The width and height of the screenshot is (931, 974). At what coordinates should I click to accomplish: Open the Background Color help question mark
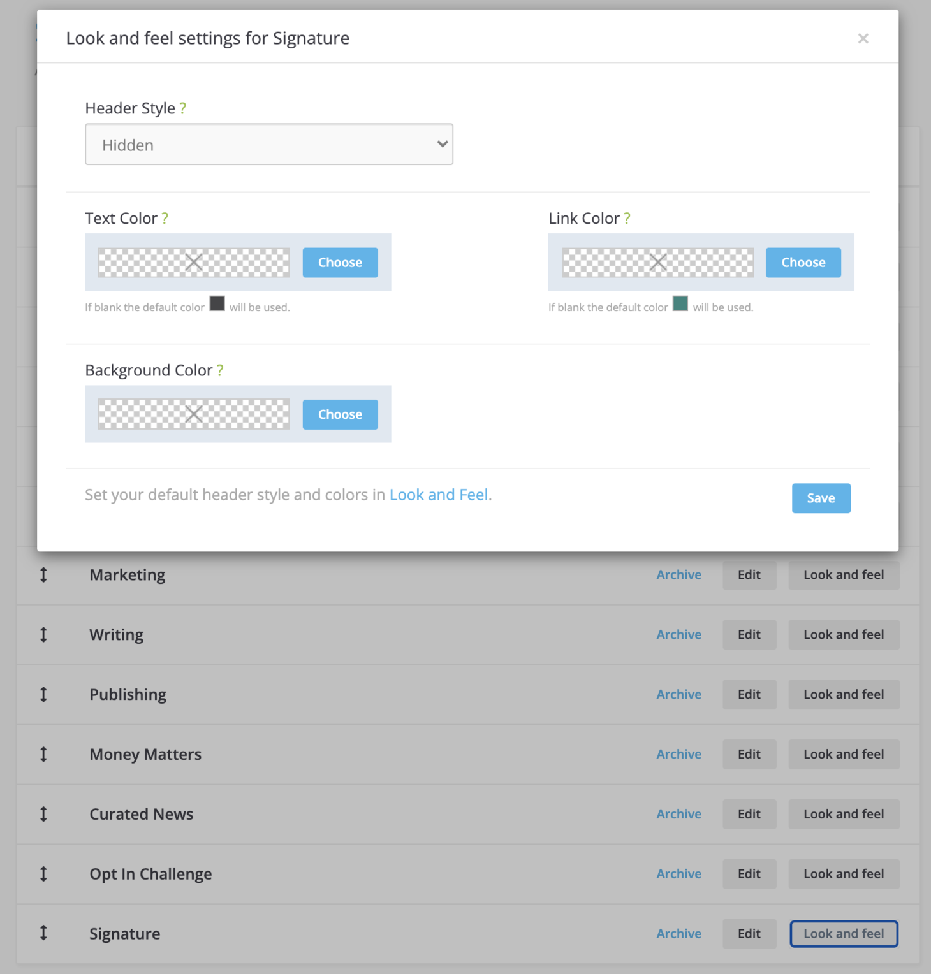pyautogui.click(x=220, y=370)
